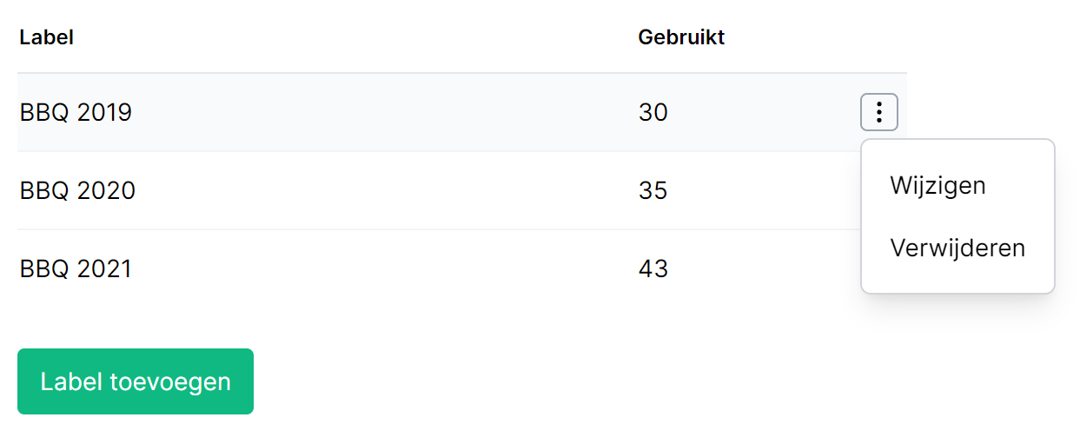Click the Label column header

coord(46,37)
